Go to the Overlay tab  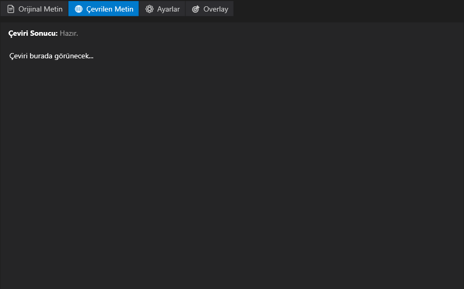coord(209,9)
